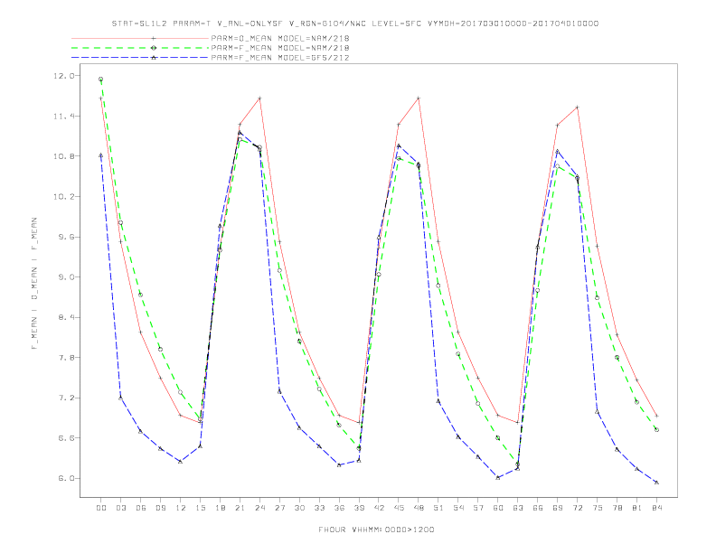Screen dimensions: 716x553
Task: Click y-axis tick label 9.6
Action: 65,238
